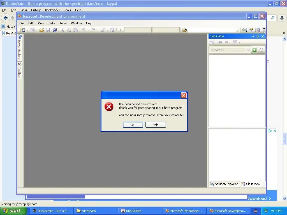This screenshot has width=287, height=215.
Task: Click the keyboard icon in system tray
Action: (x=256, y=211)
